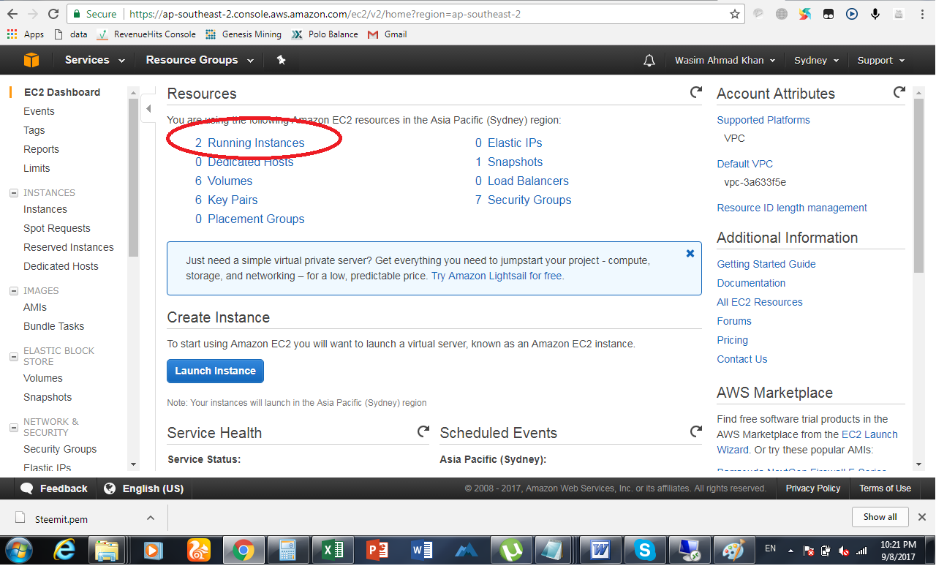Screen dimensions: 936x585
Task: Refresh the Scheduled Events section
Action: click(x=696, y=431)
